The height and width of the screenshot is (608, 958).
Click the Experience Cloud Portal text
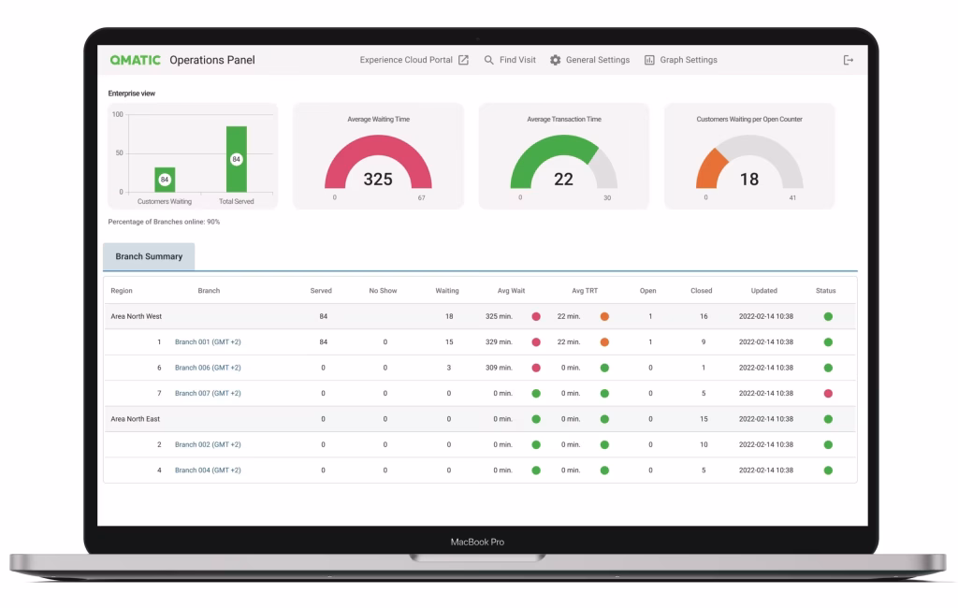coord(406,60)
